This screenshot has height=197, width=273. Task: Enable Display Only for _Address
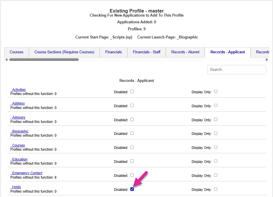[216, 105]
